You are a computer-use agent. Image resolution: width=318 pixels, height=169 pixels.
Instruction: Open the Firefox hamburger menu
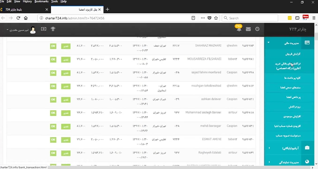[314, 18]
